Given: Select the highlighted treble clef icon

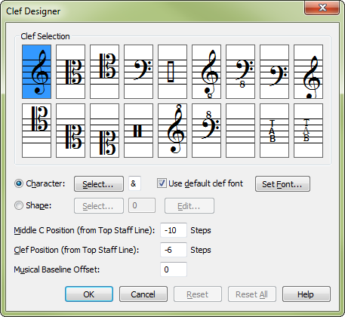Looking at the screenshot, I should (x=36, y=72).
